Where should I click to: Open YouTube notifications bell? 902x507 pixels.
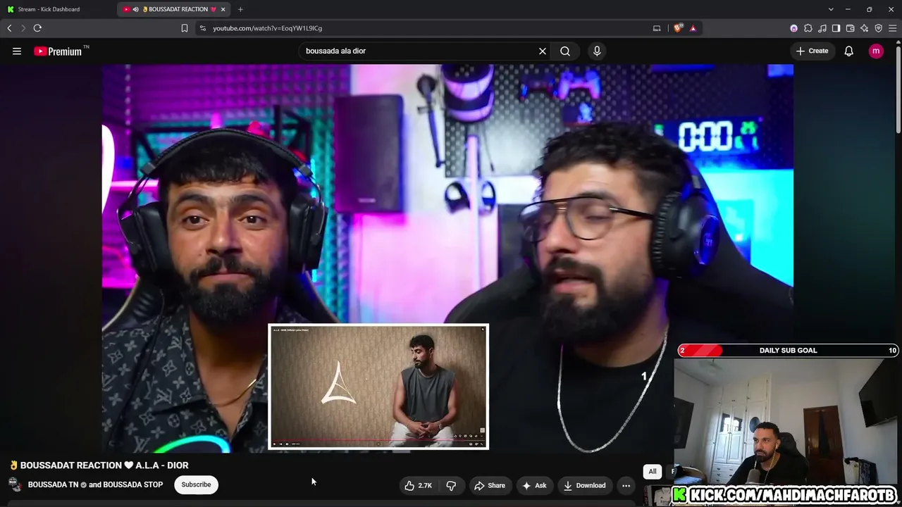849,51
